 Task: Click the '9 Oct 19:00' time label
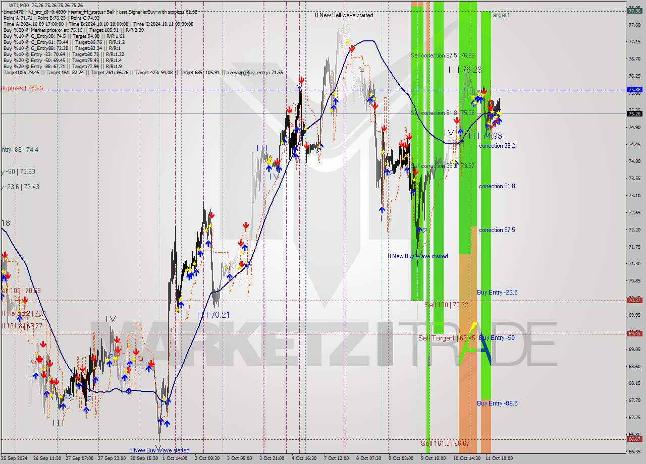pyautogui.click(x=435, y=458)
